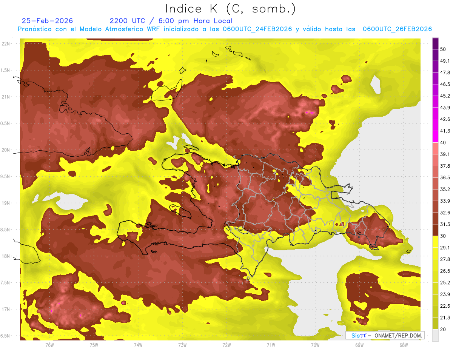Click the '26.5' colorbar value
Viewport: 453px width, 350px height.
(445, 271)
